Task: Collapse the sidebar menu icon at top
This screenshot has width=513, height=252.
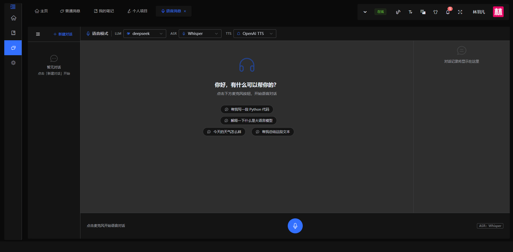Action: pyautogui.click(x=13, y=7)
